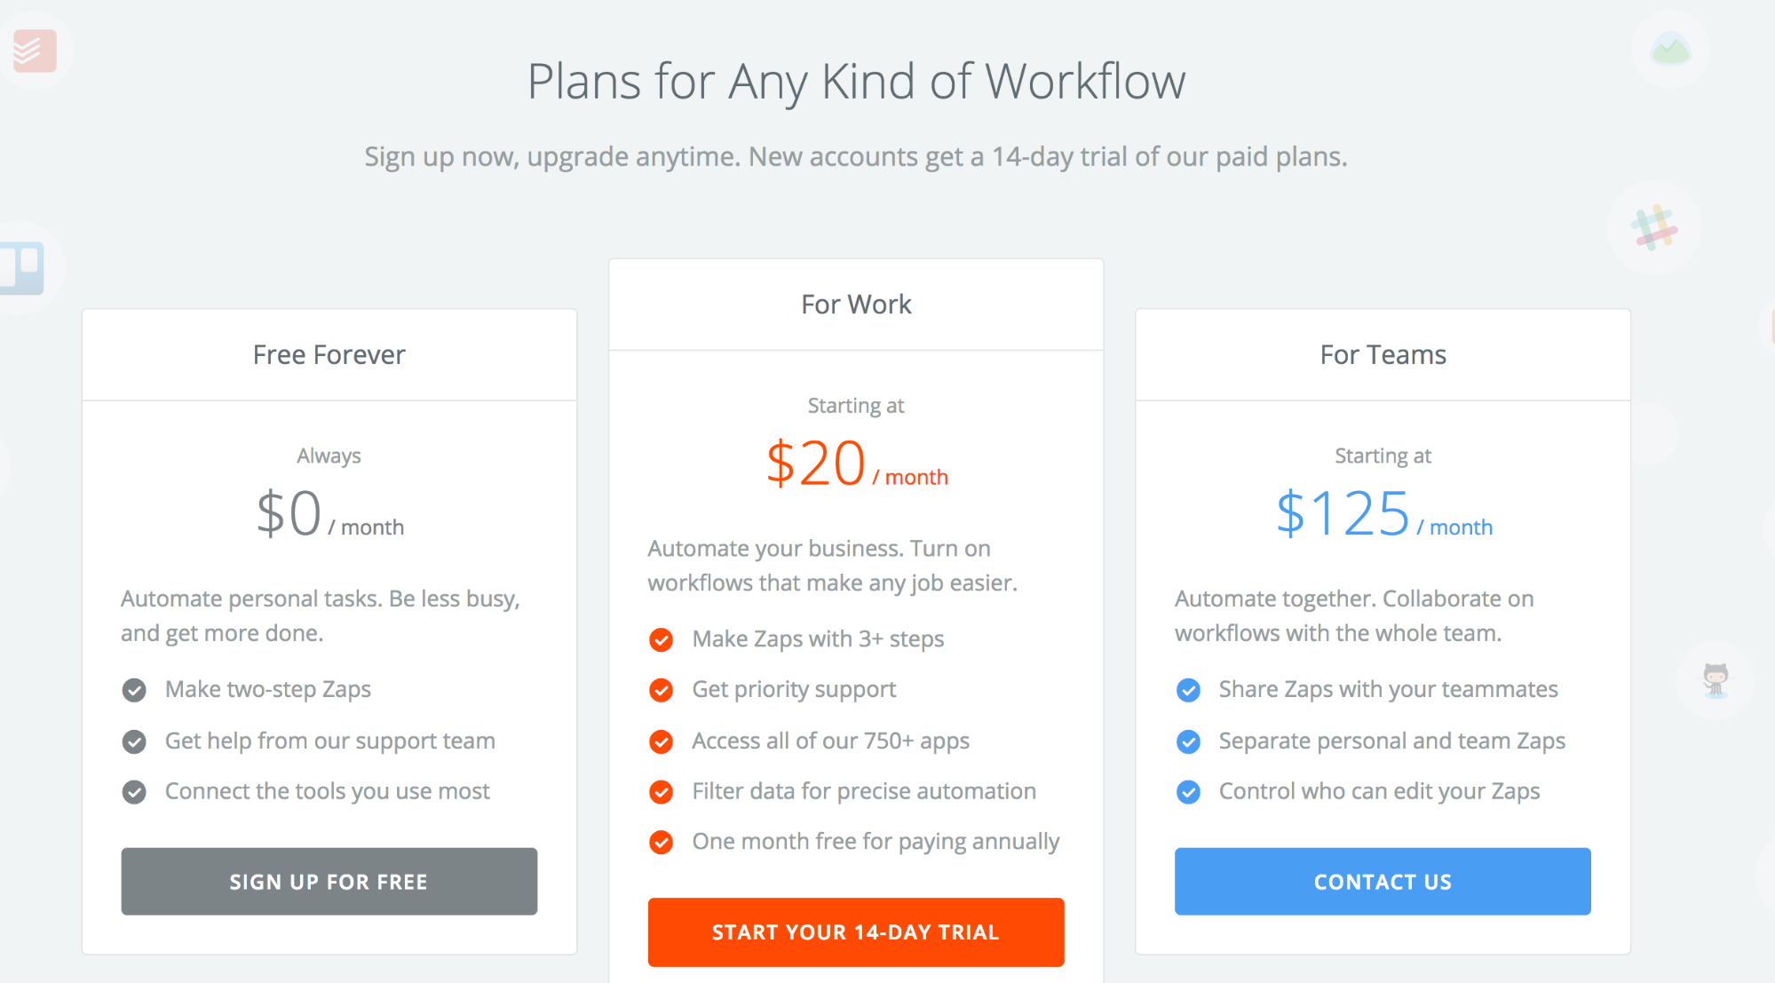Select the For Work plan header

(x=856, y=305)
